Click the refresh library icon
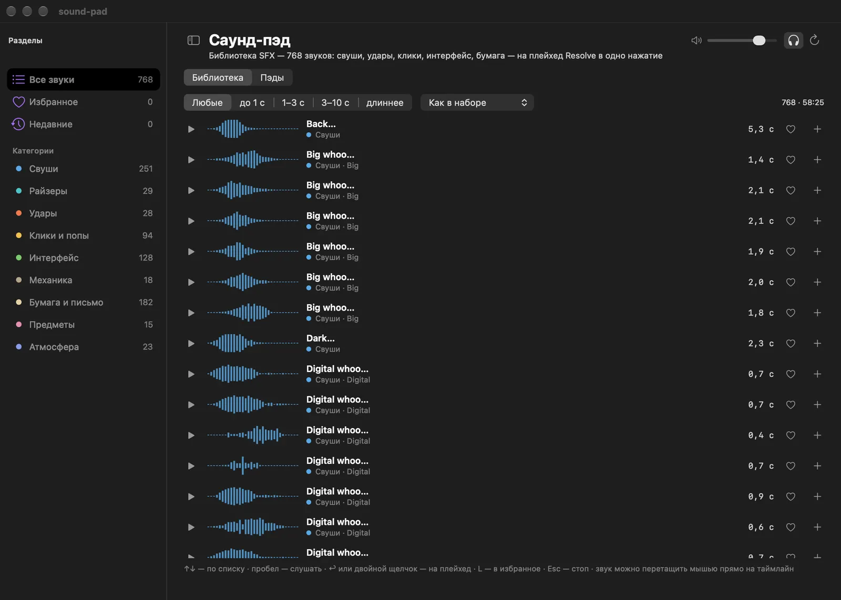 [x=815, y=40]
